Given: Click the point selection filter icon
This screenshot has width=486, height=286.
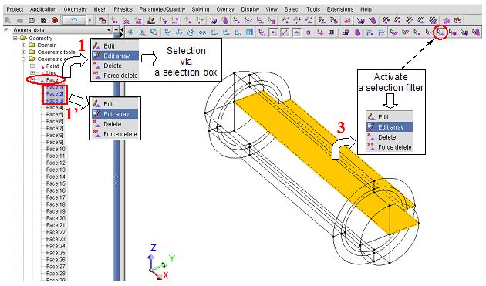Looking at the screenshot, I should (417, 32).
